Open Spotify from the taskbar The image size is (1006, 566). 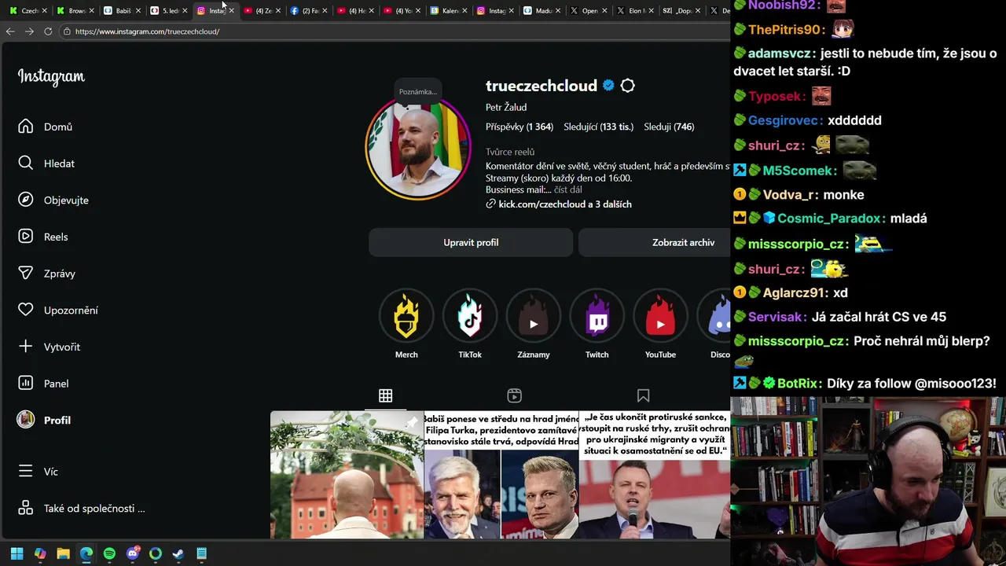point(109,553)
